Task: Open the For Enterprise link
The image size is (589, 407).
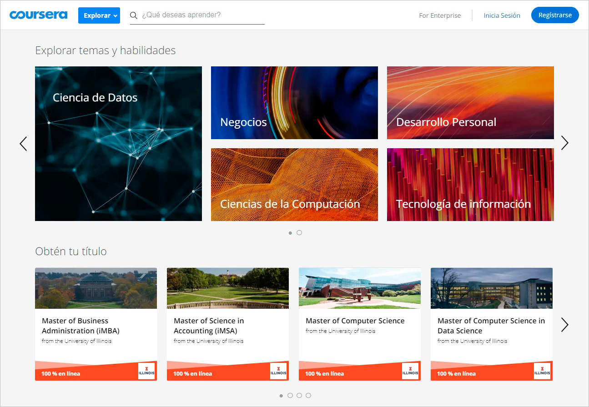Action: coord(440,15)
